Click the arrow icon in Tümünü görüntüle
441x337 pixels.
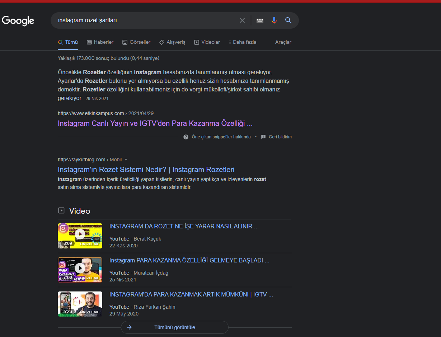129,327
